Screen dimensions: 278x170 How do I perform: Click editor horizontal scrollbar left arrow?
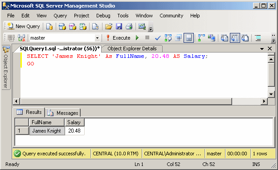16,101
